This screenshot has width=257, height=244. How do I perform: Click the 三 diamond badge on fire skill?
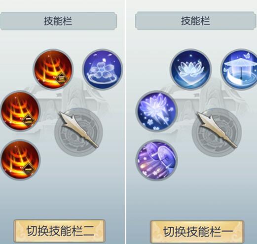tap(61, 79)
